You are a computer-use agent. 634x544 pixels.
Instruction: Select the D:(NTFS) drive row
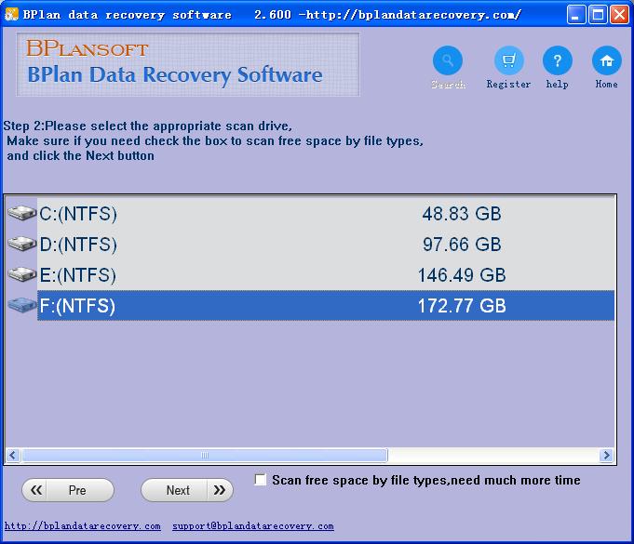(326, 244)
